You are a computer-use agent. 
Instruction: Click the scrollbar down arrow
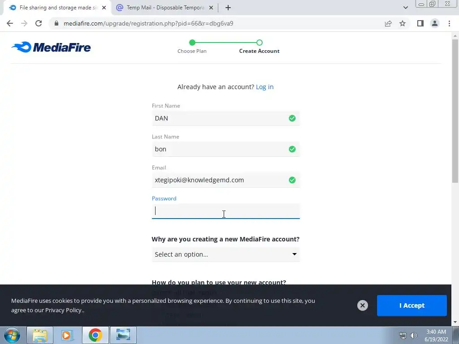pos(455,322)
